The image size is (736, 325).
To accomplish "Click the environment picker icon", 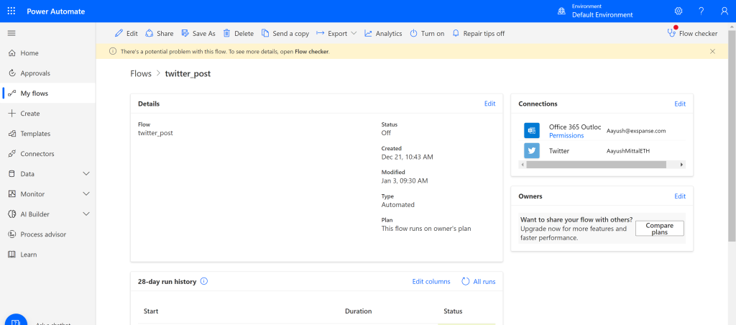I will click(561, 12).
